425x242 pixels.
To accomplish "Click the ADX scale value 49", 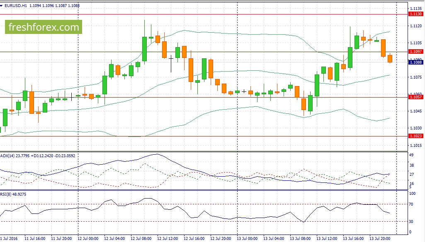I will click(411, 155).
